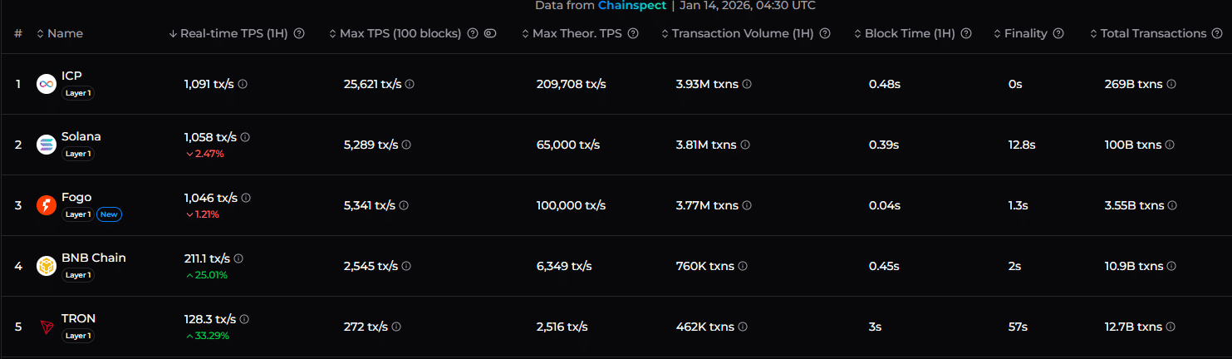
Task: Click the ICP chain logo icon
Action: click(47, 84)
